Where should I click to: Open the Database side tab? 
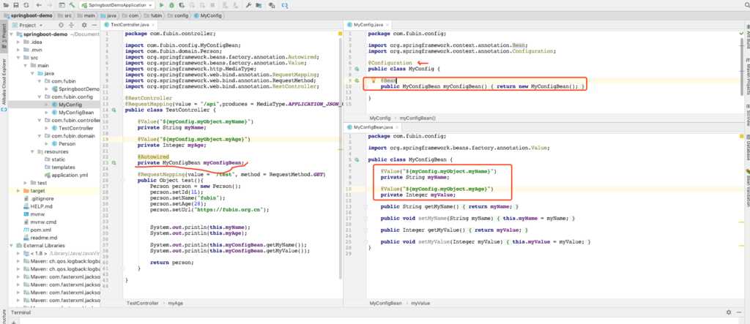point(746,148)
